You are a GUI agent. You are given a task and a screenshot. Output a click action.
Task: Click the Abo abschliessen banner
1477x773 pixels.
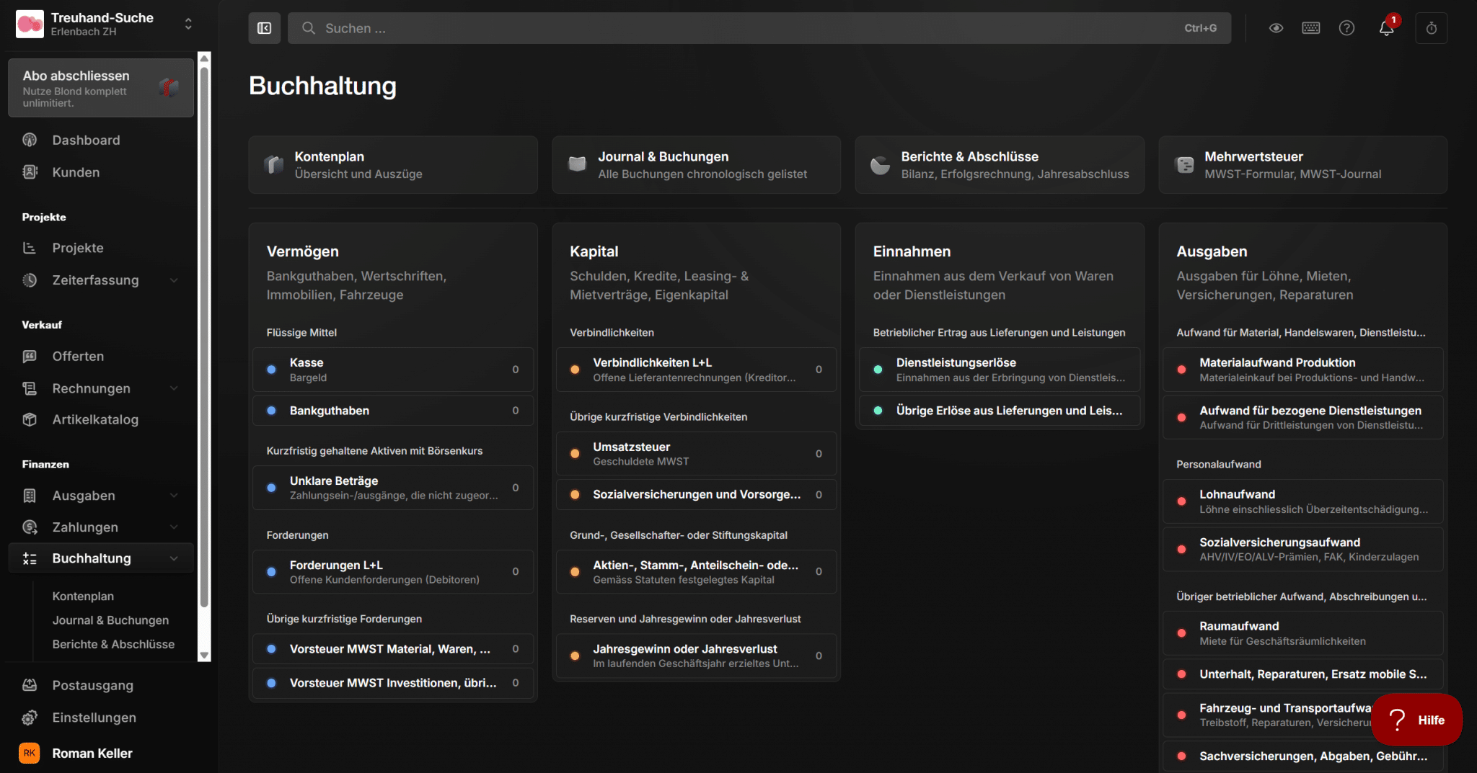(100, 87)
